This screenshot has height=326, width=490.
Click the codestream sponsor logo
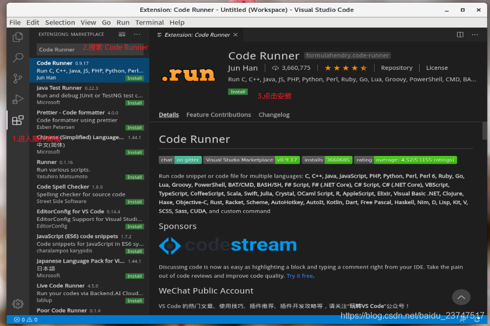click(x=227, y=245)
